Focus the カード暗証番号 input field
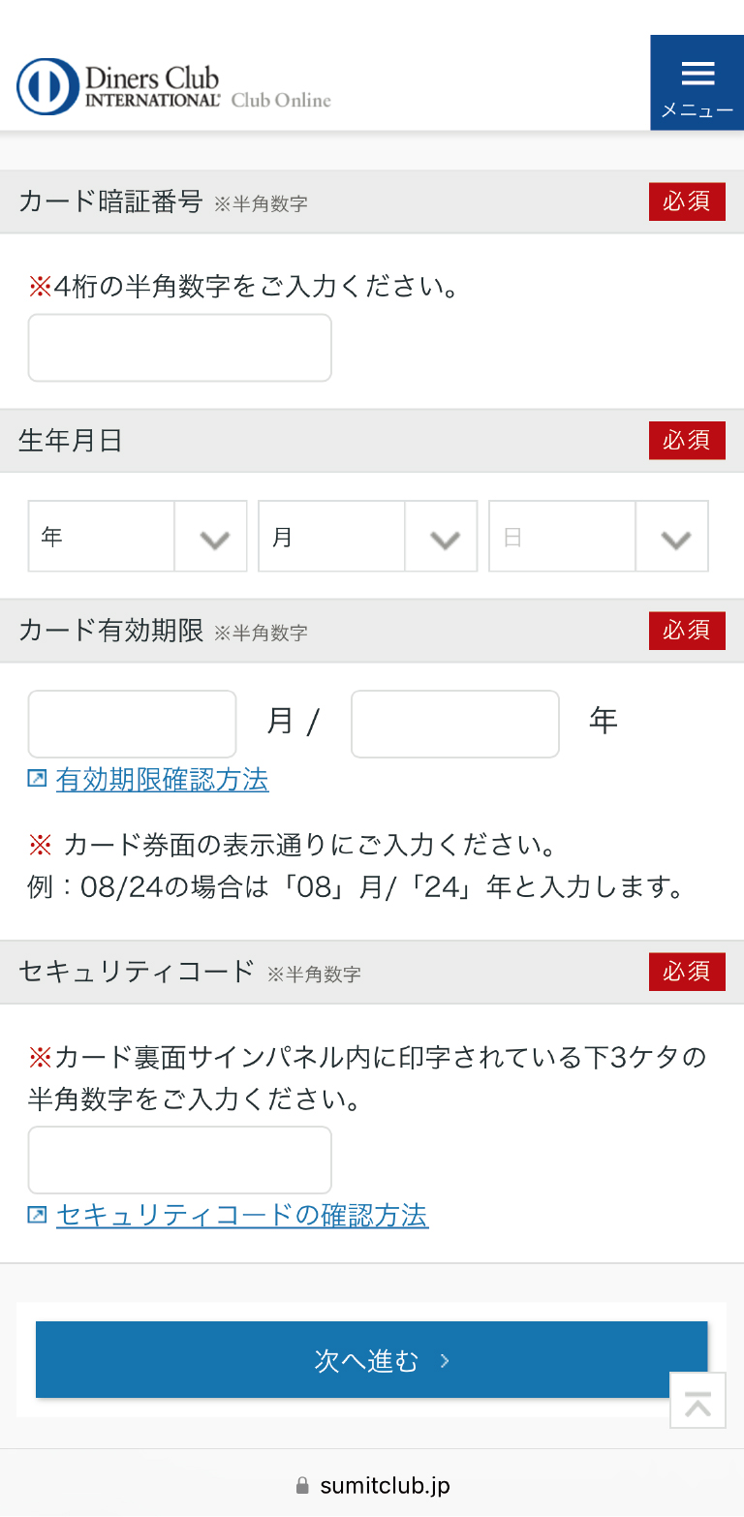Screen dimensions: 744x1517 179,348
